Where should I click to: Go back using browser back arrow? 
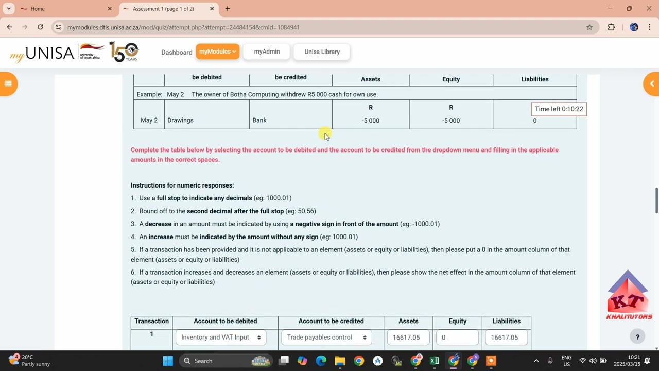click(9, 27)
